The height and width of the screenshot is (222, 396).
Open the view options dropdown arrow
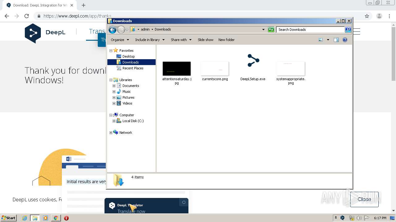pos(328,40)
